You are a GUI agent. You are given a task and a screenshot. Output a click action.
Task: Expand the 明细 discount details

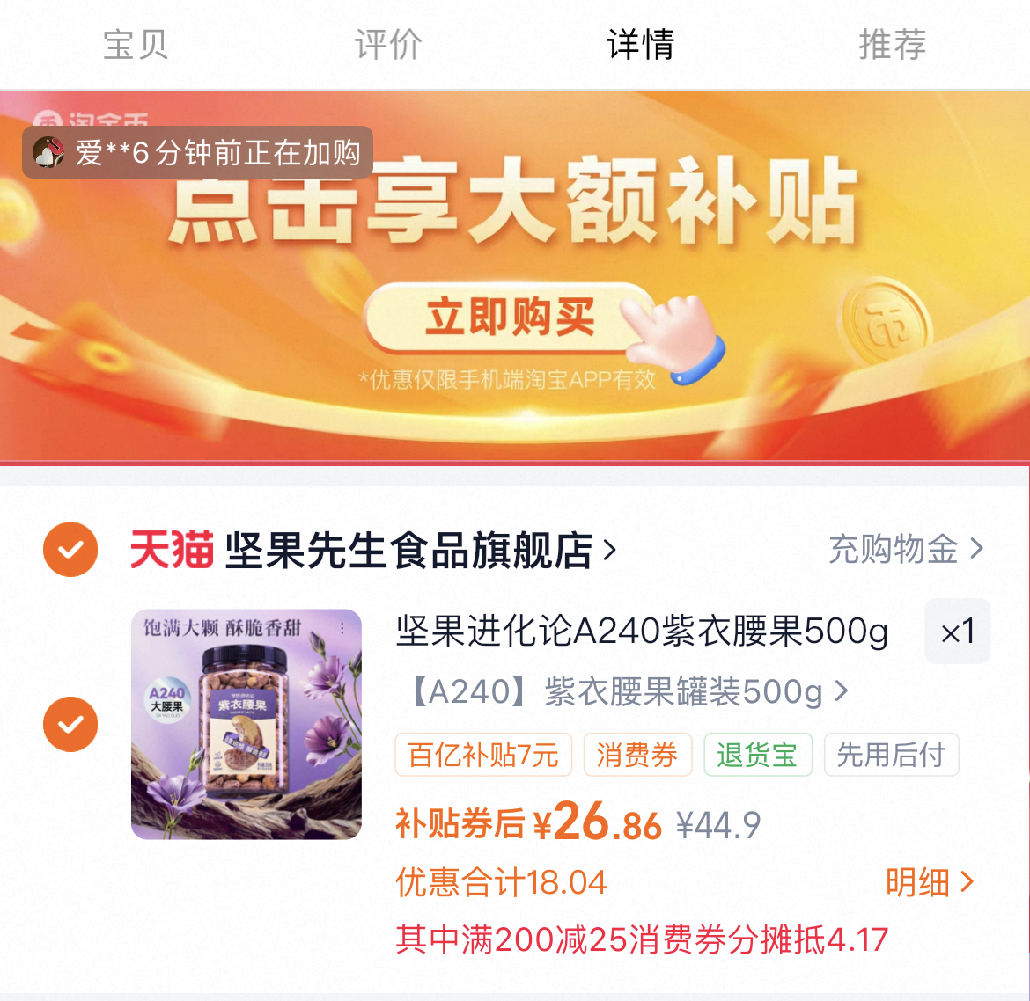tap(929, 882)
